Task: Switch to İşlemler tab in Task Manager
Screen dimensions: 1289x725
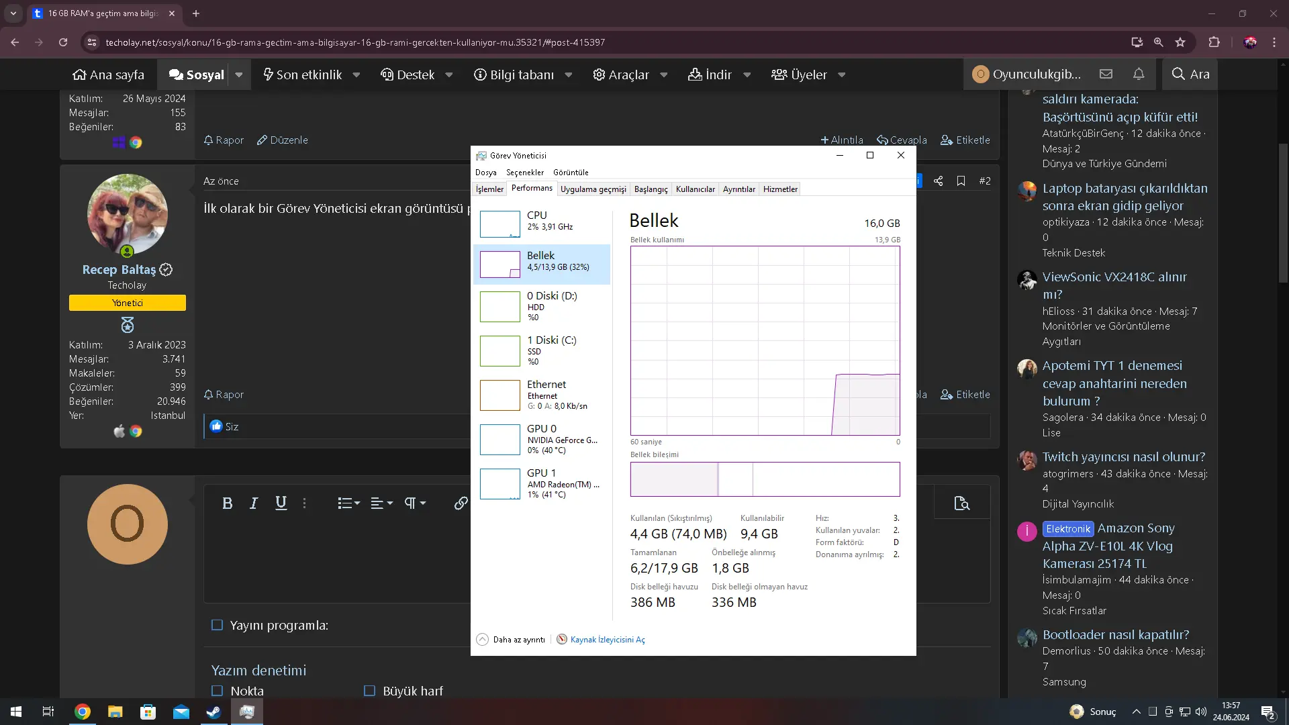Action: coord(489,189)
